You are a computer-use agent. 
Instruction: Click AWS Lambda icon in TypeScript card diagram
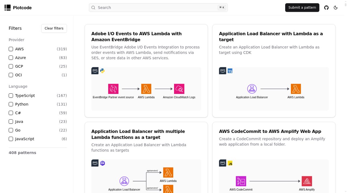pyautogui.click(x=296, y=89)
